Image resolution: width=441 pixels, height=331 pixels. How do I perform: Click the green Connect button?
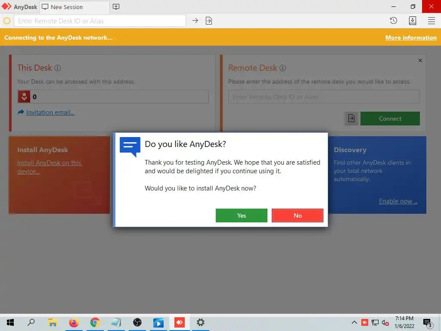click(390, 119)
